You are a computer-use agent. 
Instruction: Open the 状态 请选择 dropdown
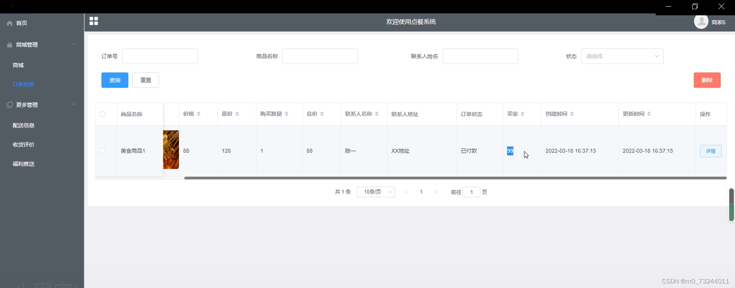[x=622, y=56]
